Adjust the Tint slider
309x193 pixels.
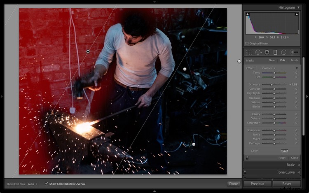click(274, 77)
